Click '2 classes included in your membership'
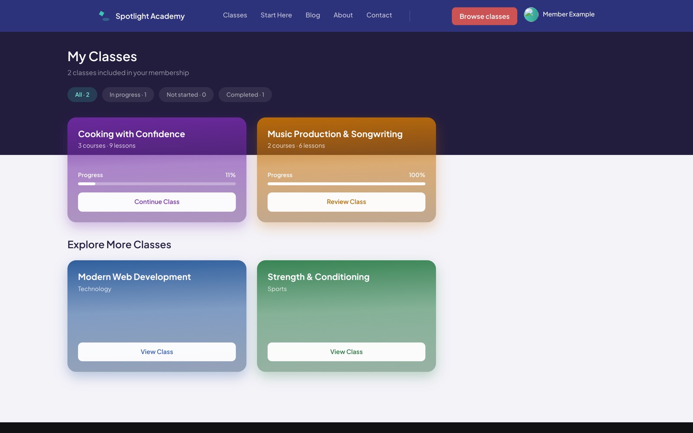The image size is (693, 433). coord(128,73)
